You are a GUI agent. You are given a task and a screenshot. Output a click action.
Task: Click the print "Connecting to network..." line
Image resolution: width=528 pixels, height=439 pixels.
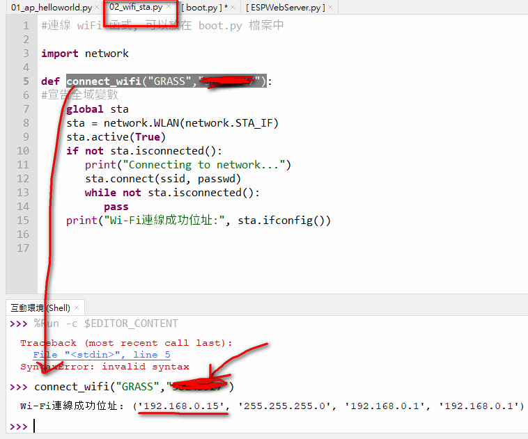(x=187, y=165)
